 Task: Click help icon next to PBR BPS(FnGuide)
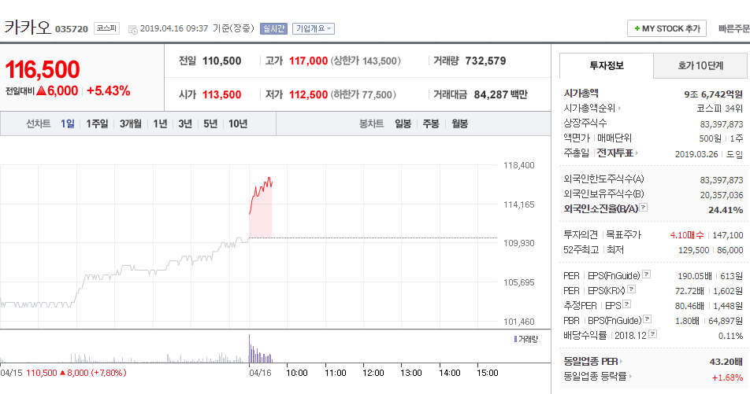click(647, 319)
